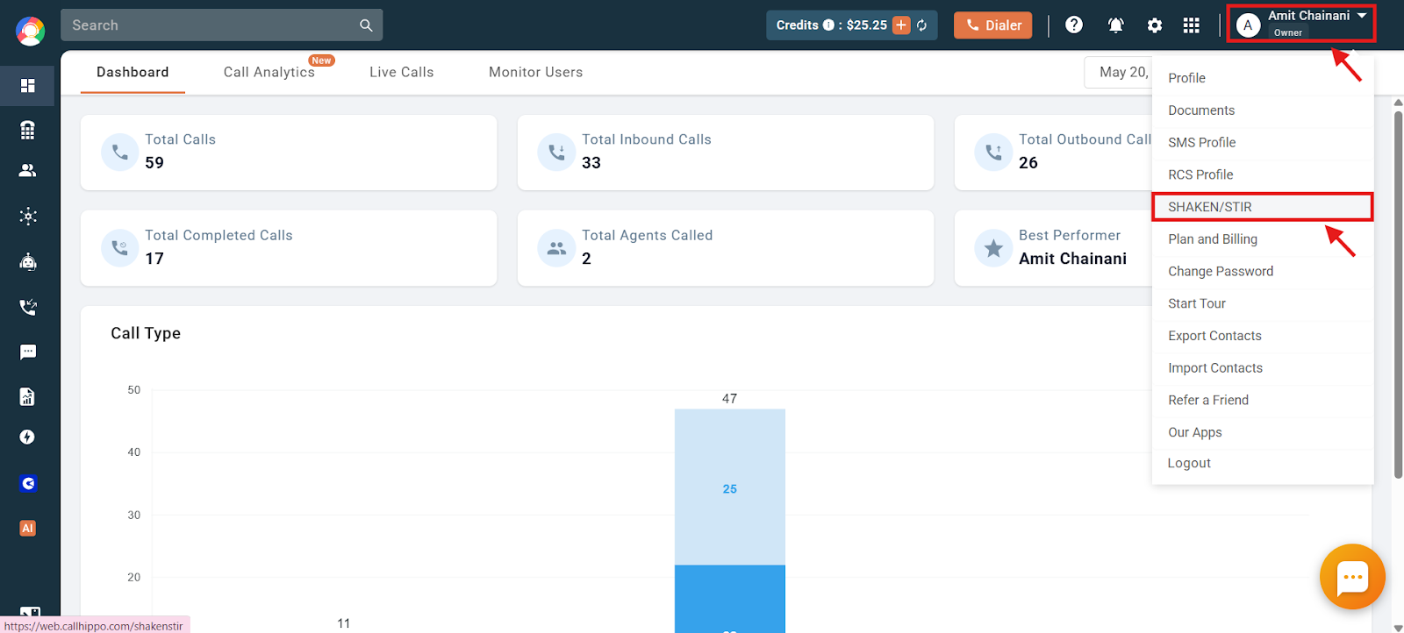The height and width of the screenshot is (633, 1404).
Task: Open the call logs phone icon in sidebar
Action: 28,307
